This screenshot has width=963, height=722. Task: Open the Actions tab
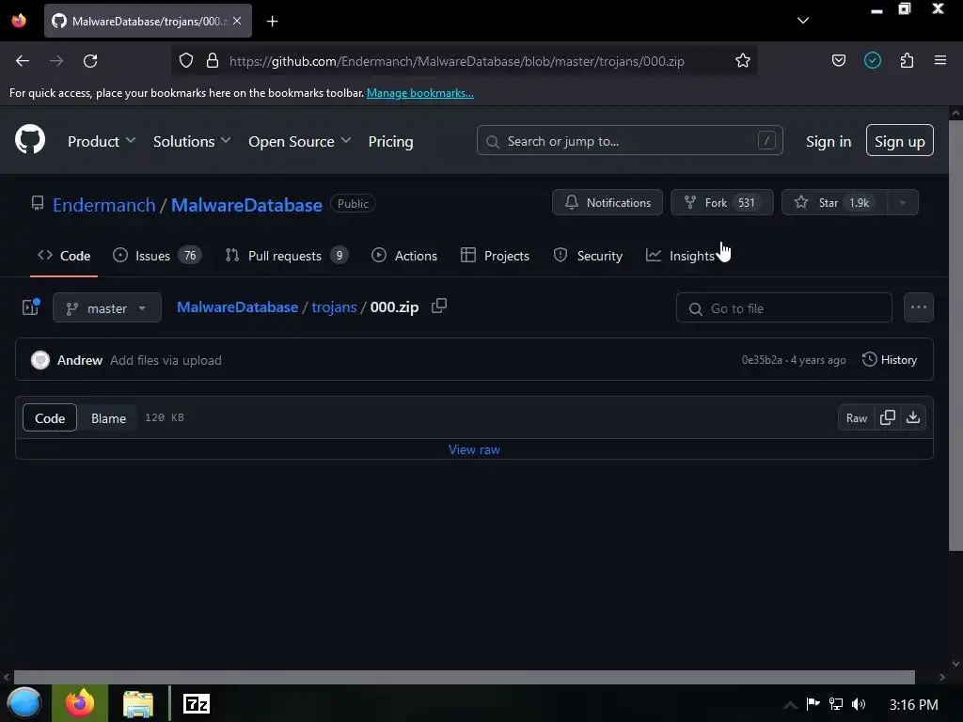404,256
